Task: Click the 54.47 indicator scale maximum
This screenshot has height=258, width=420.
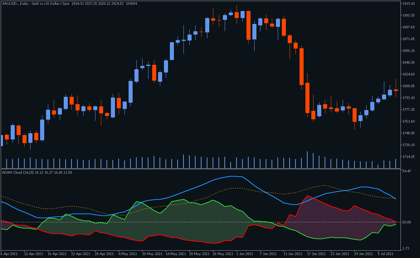Action: tap(407, 172)
